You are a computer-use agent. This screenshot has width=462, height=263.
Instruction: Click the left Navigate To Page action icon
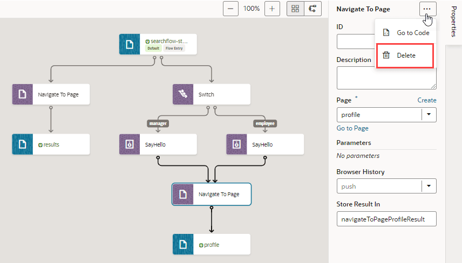(22, 94)
